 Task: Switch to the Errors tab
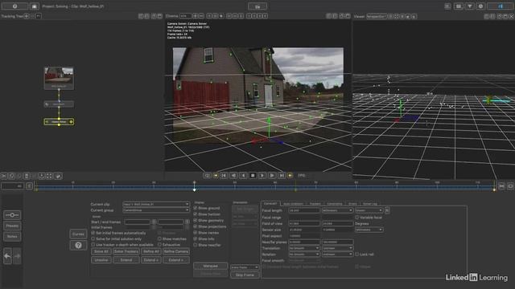point(352,204)
